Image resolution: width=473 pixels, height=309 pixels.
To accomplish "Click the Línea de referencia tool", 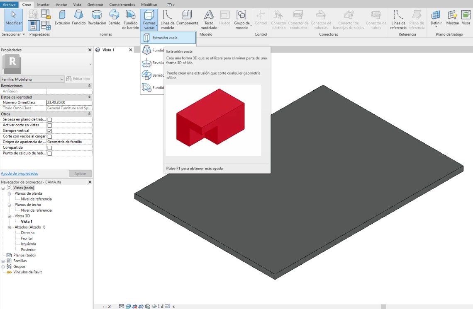I will 398,19.
